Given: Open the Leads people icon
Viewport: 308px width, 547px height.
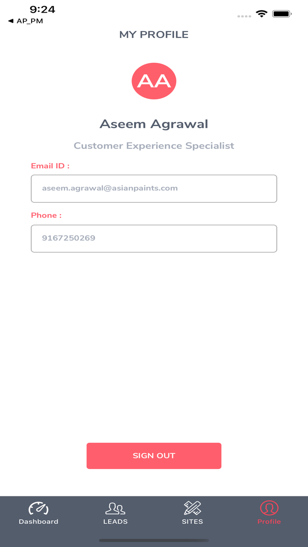Looking at the screenshot, I should (115, 508).
